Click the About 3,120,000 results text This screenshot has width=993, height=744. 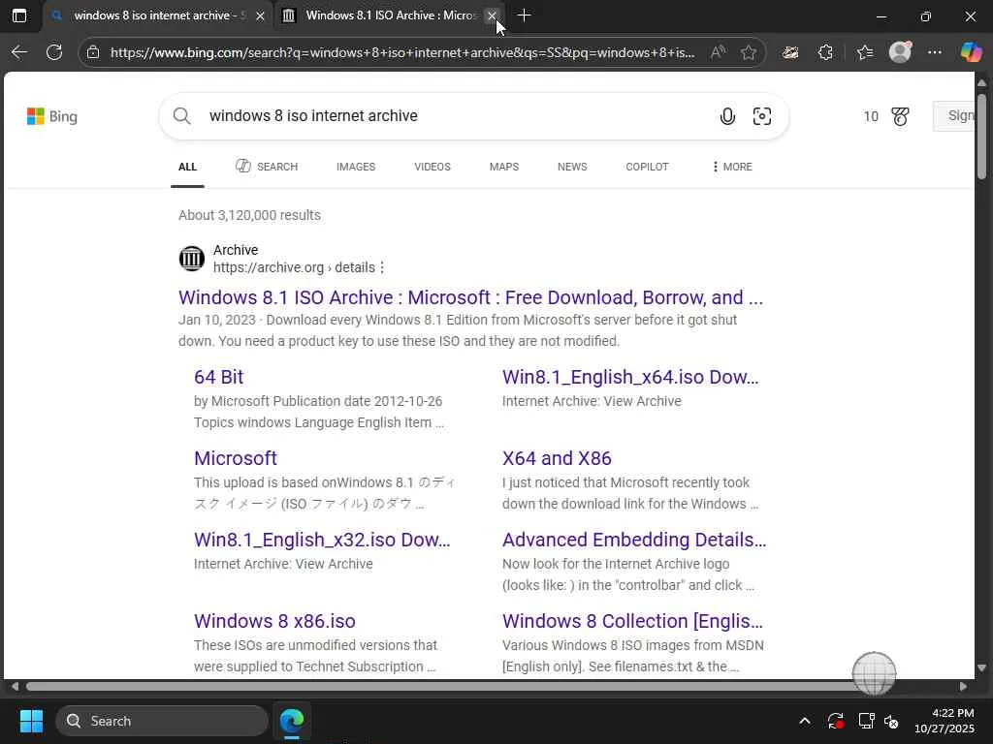(x=249, y=215)
